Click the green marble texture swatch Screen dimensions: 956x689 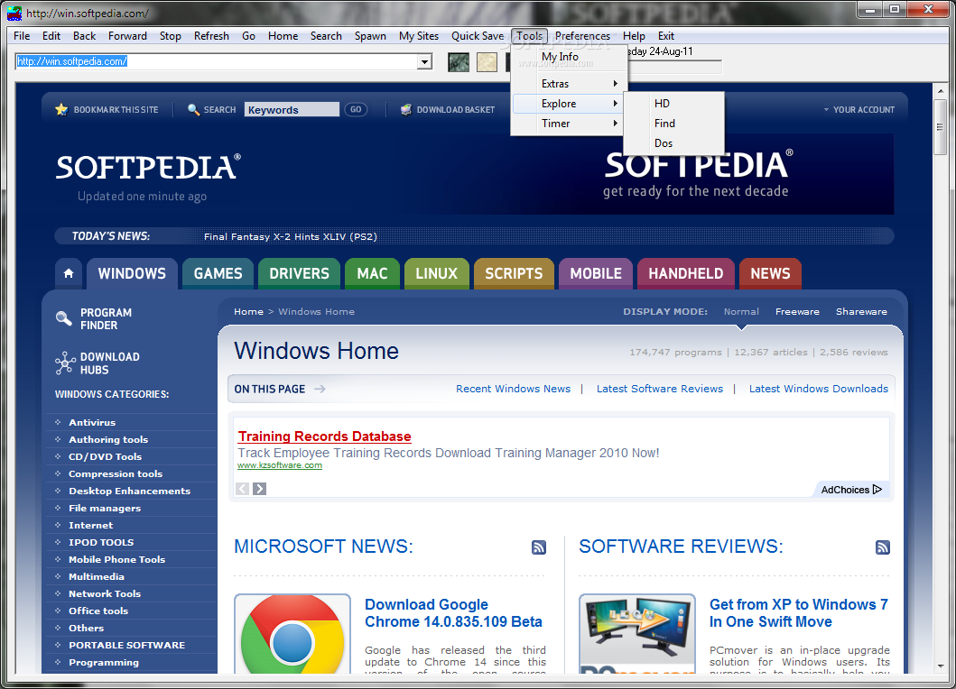click(x=459, y=62)
